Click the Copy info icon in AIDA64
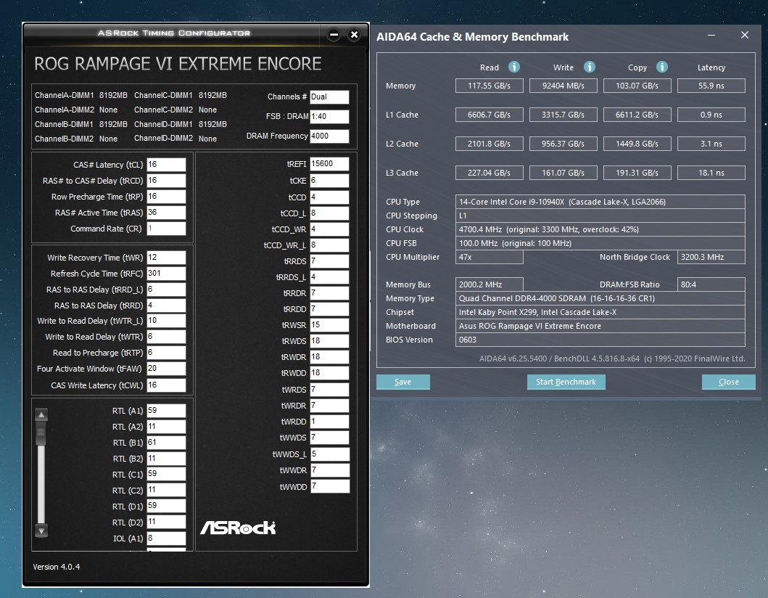This screenshot has height=598, width=768. point(661,67)
